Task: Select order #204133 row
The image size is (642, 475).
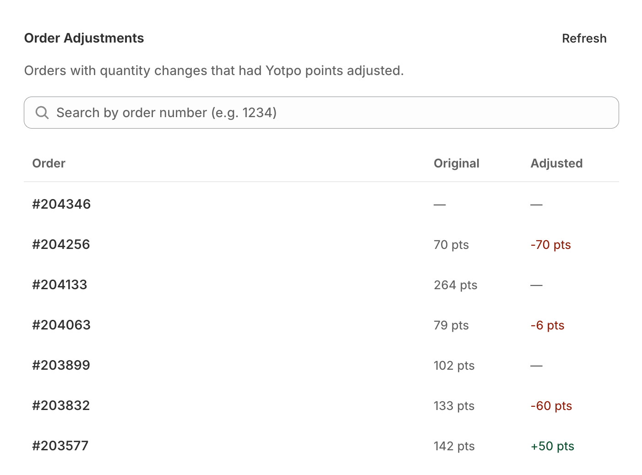Action: tap(321, 285)
